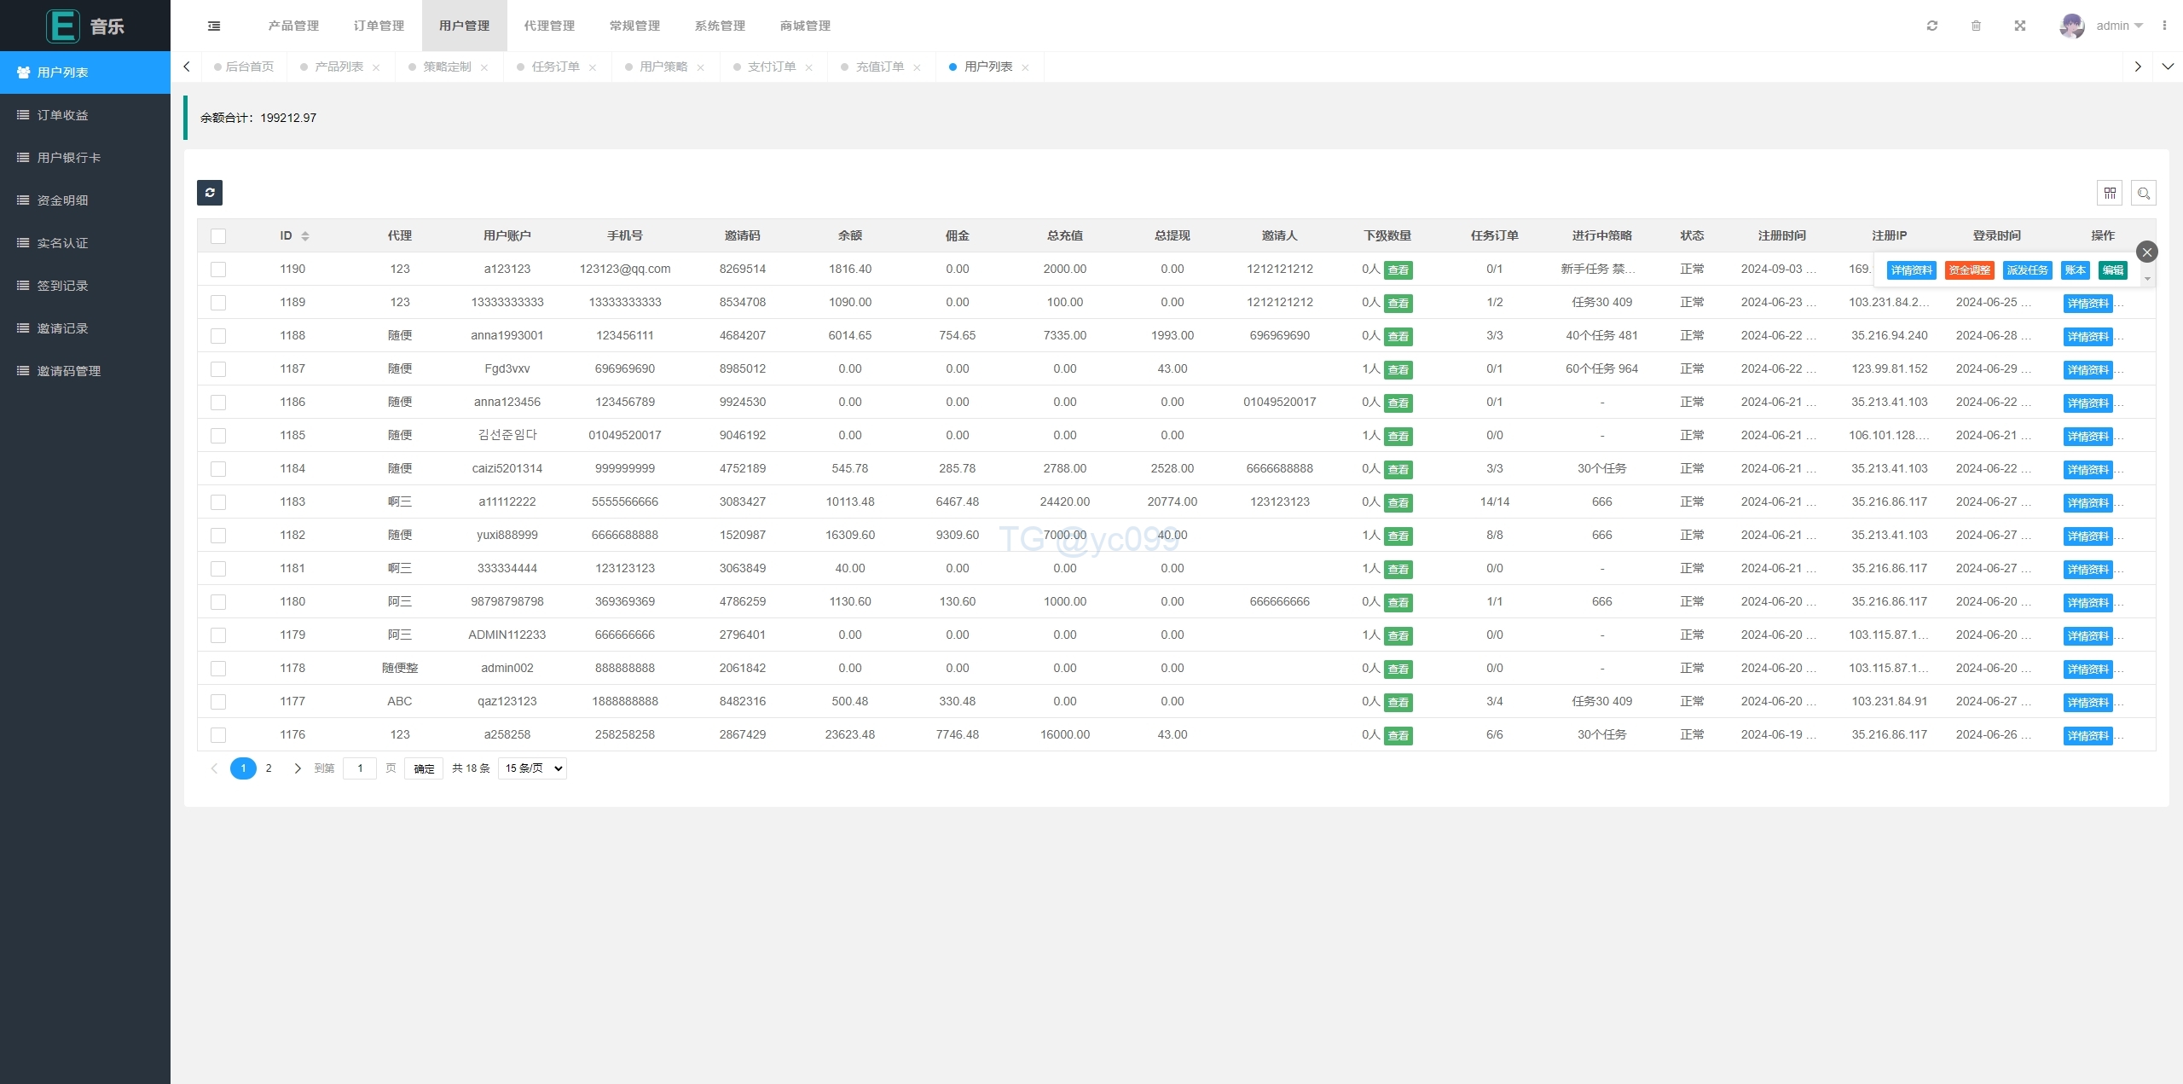Image resolution: width=2183 pixels, height=1084 pixels.
Task: Close the expanded actions popup
Action: pyautogui.click(x=2147, y=252)
